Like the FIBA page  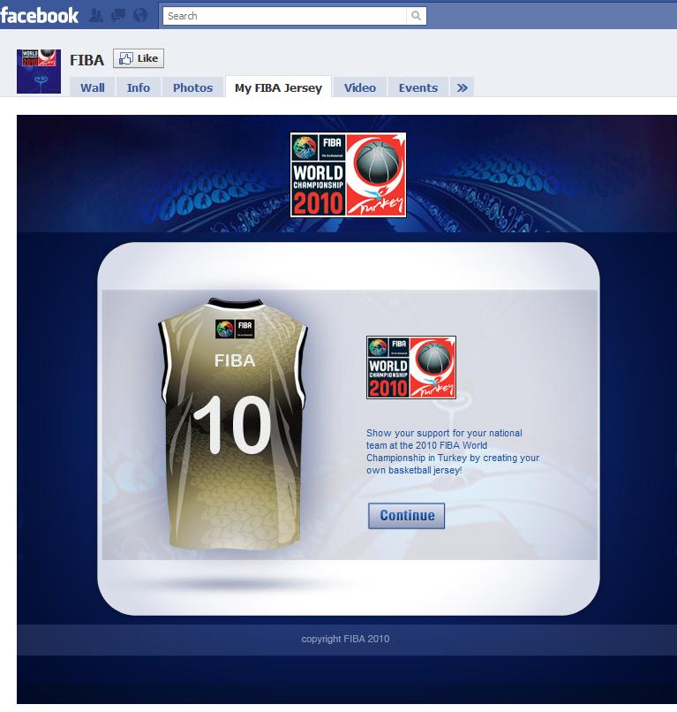pyautogui.click(x=139, y=58)
